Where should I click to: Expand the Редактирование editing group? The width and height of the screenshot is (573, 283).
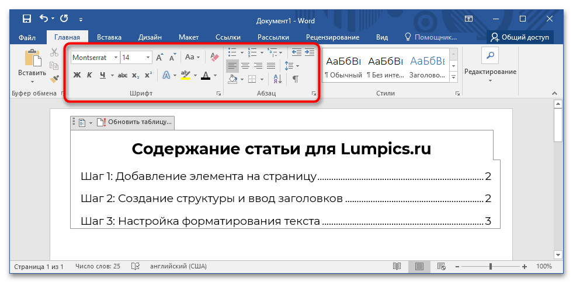pos(490,72)
